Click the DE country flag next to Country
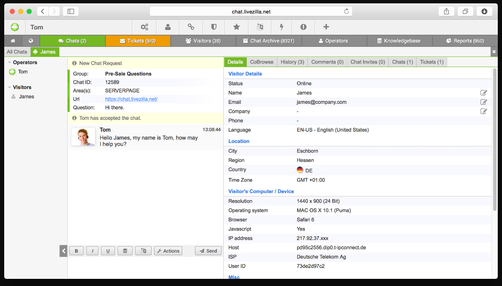Screen dimensions: 502x286 tap(299, 170)
